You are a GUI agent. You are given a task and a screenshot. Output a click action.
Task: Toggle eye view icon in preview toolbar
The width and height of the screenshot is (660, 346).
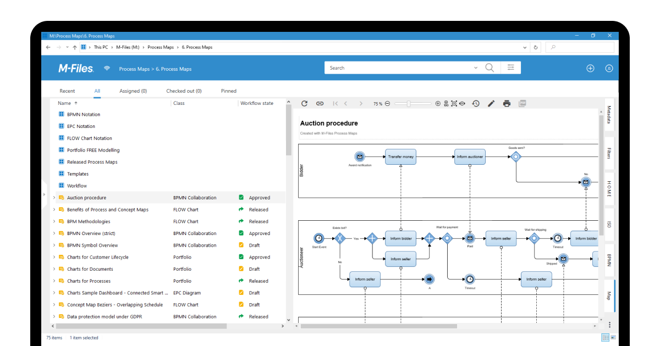click(462, 103)
